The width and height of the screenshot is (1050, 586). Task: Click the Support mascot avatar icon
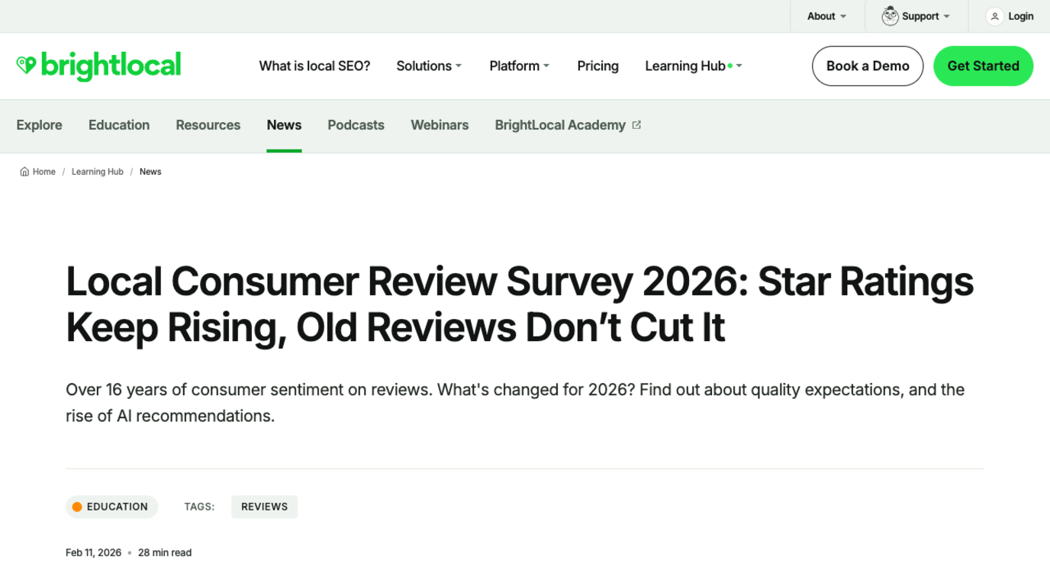pos(890,16)
